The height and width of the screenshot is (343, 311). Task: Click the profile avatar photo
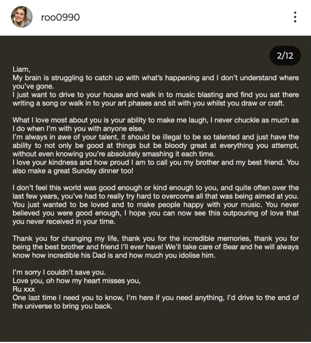[22, 17]
